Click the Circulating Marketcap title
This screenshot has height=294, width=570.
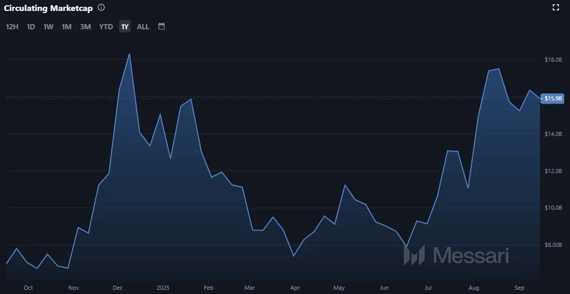click(48, 8)
